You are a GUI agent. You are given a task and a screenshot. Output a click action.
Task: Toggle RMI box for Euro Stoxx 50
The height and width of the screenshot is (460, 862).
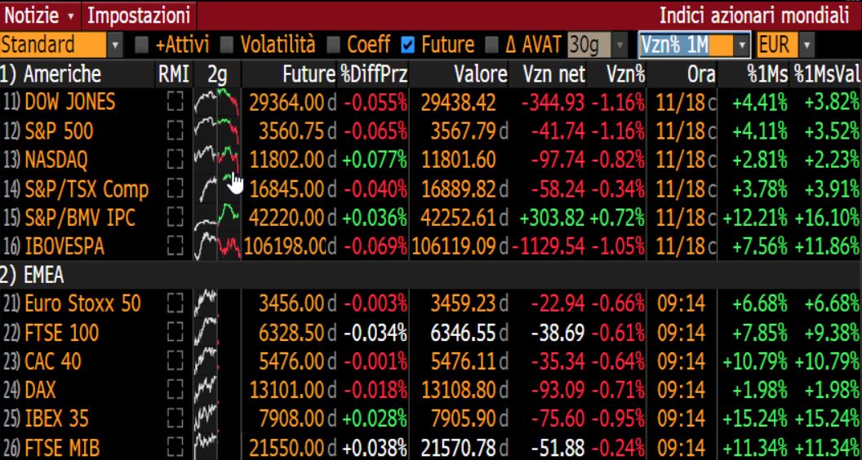click(x=175, y=303)
